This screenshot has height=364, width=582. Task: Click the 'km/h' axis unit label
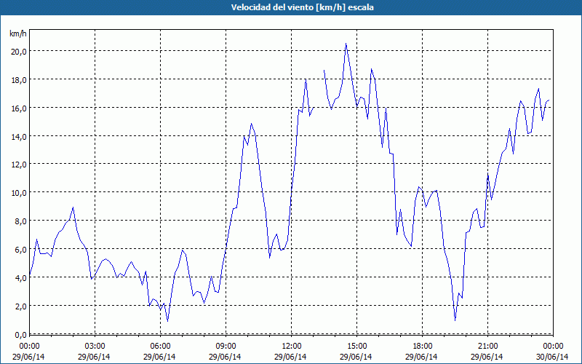(x=18, y=34)
